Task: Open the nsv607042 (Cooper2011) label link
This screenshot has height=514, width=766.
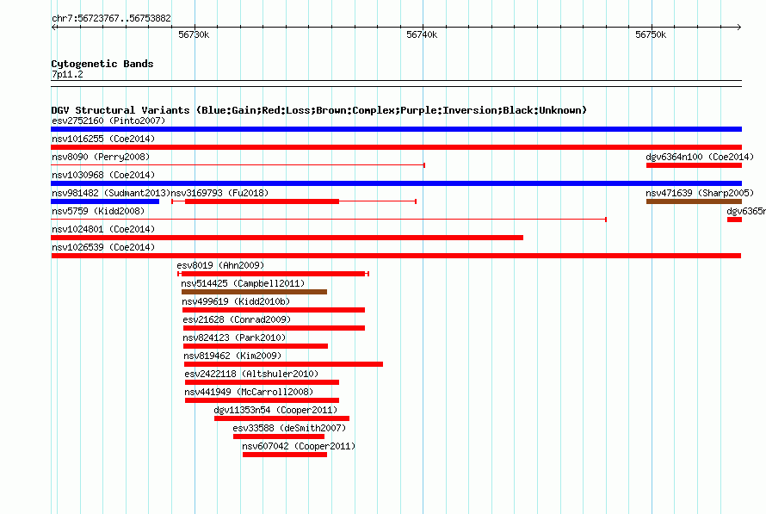Action: point(299,446)
